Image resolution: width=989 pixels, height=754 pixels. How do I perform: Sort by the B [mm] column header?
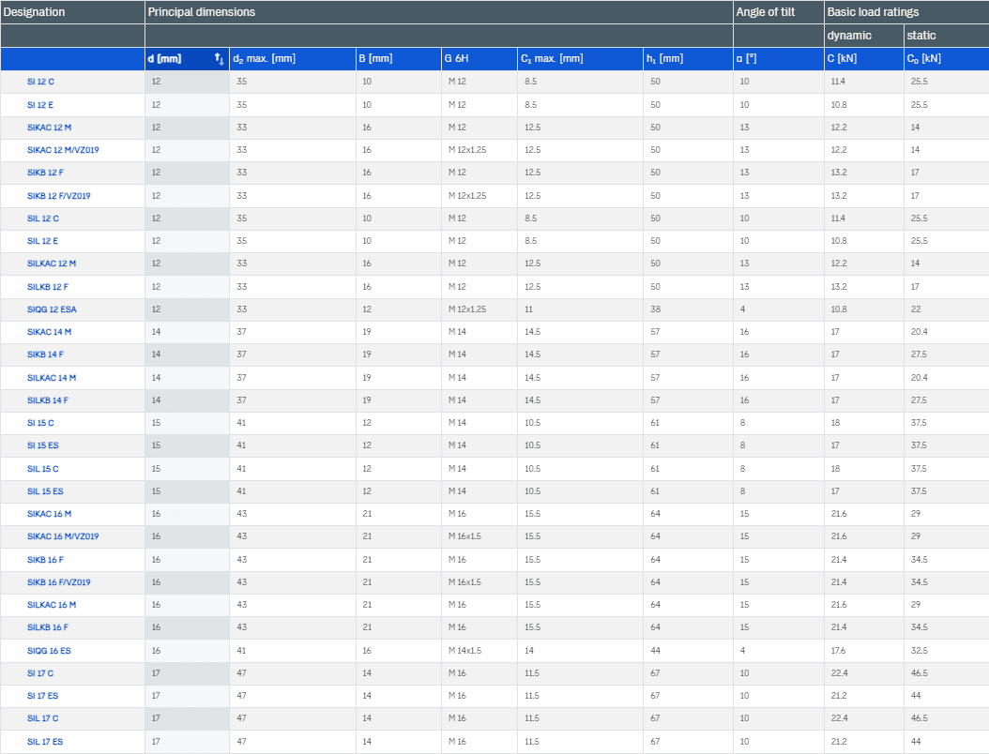click(x=375, y=59)
